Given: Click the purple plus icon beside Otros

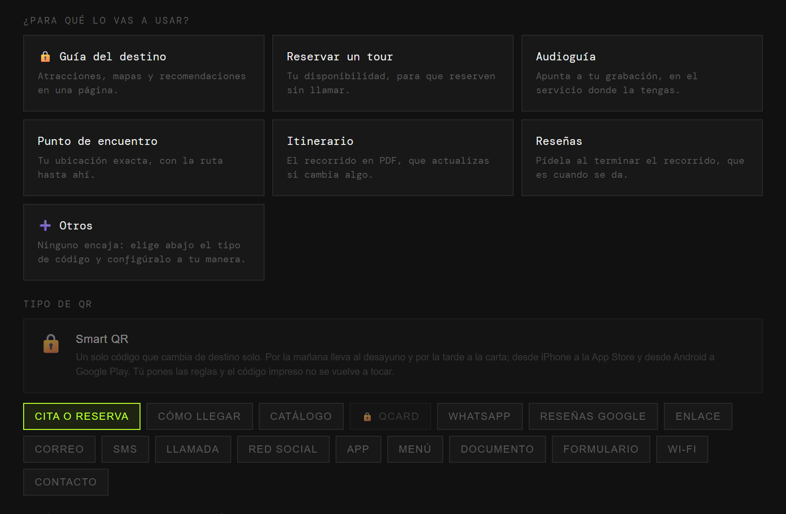Looking at the screenshot, I should (45, 226).
